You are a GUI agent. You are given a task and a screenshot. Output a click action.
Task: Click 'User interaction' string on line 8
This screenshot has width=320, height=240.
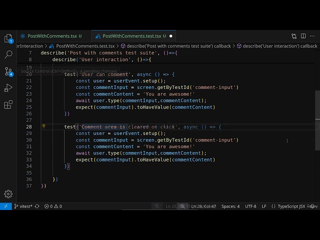(x=104, y=59)
